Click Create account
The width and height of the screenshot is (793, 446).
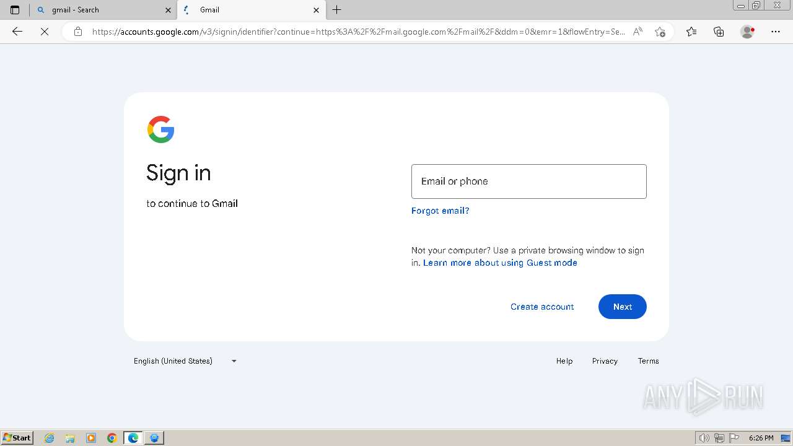542,307
